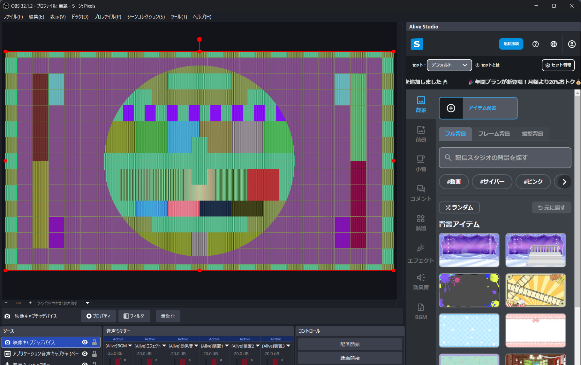Click the 録画開始 button
Screen dimensions: 581x365
pos(350,358)
